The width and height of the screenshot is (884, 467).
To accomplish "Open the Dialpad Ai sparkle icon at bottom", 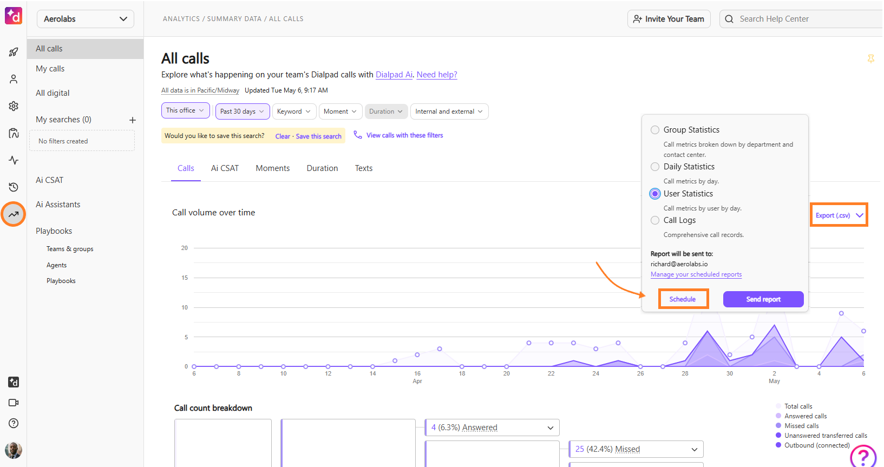I will [x=14, y=382].
